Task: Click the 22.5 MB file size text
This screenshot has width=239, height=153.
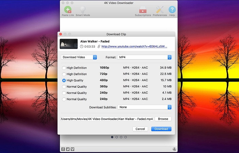Action: [x=166, y=74]
